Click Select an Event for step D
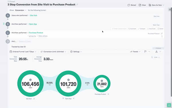 click(25, 41)
